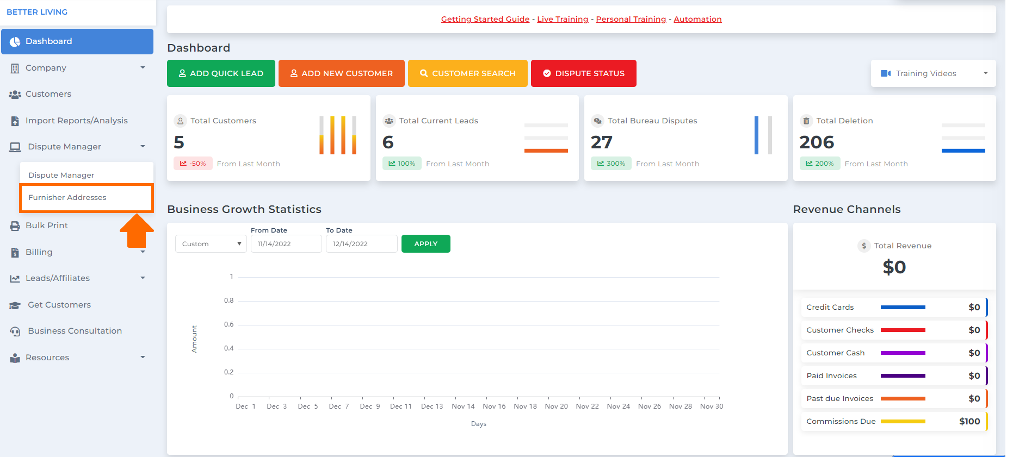Click the Total Deletion count 206
This screenshot has height=457, width=1013.
[x=817, y=142]
